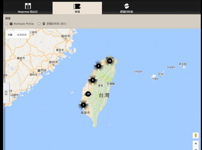Click the 漳州市 map label
The image size is (202, 150).
tap(33, 75)
